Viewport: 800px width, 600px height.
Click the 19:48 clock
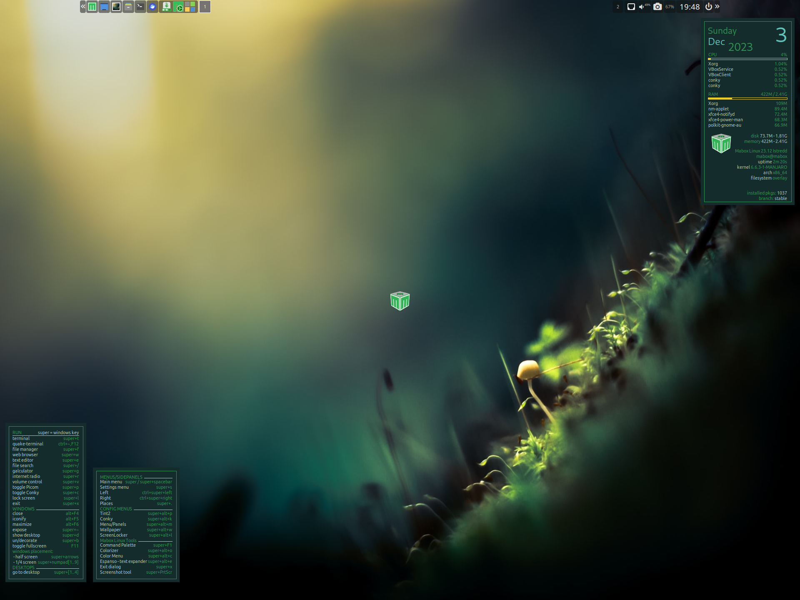pos(690,7)
